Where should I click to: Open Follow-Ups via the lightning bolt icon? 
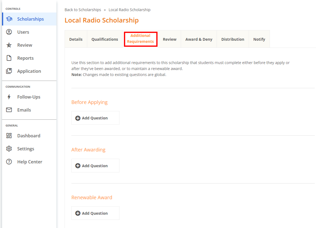click(9, 97)
